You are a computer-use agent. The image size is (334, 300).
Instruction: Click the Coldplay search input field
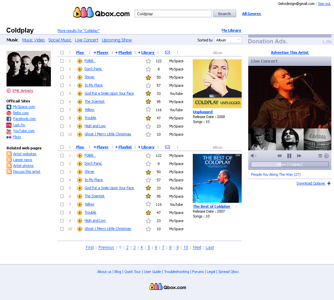coord(173,14)
